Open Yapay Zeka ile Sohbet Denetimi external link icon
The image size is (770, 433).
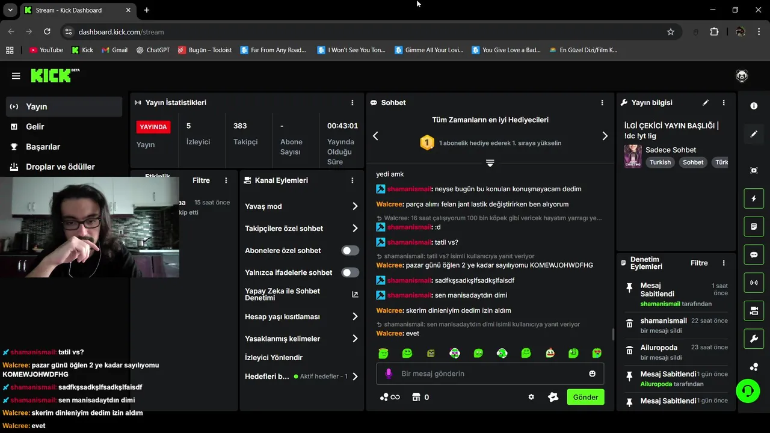tap(355, 295)
